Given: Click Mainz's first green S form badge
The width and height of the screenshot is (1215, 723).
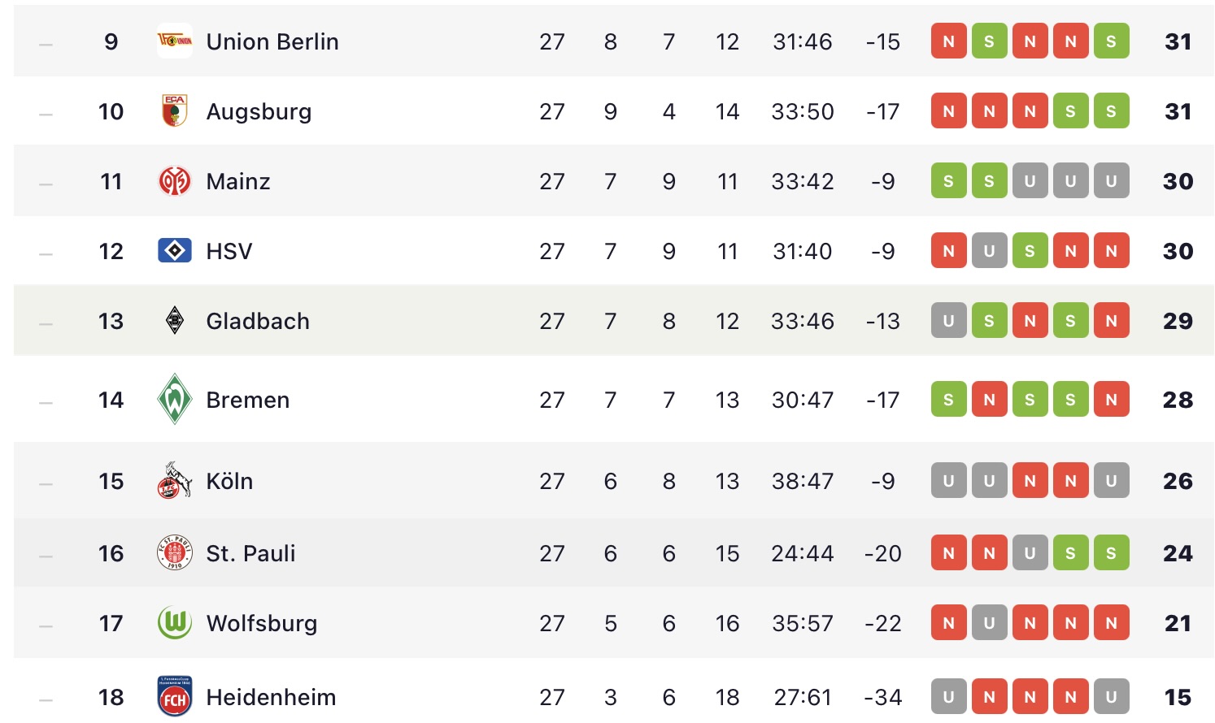Looking at the screenshot, I should tap(948, 181).
